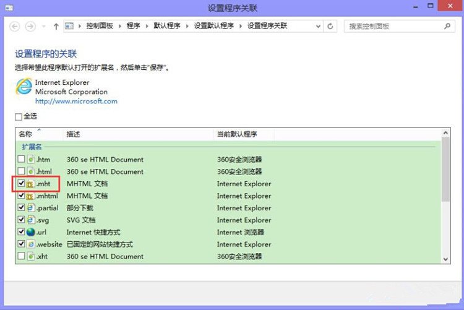This screenshot has width=464, height=310.
Task: Check the 全选 select-all checkbox
Action: tap(19, 117)
